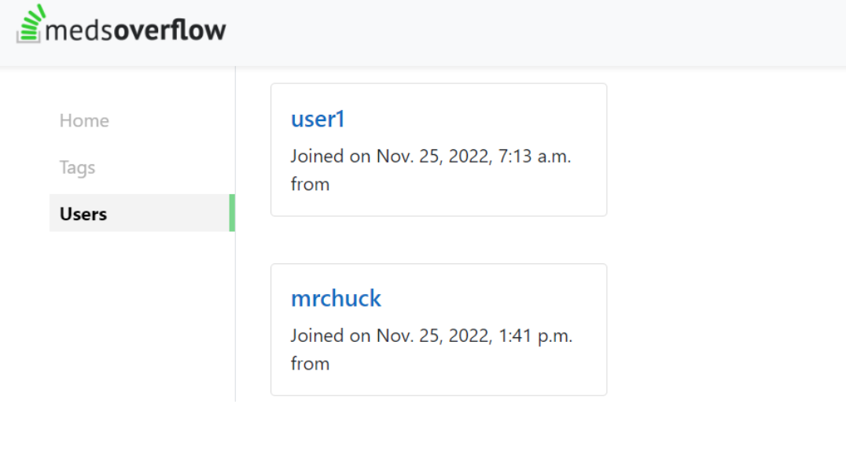The image size is (846, 452).
Task: Click 'from' text in mrchuck card
Action: (311, 363)
